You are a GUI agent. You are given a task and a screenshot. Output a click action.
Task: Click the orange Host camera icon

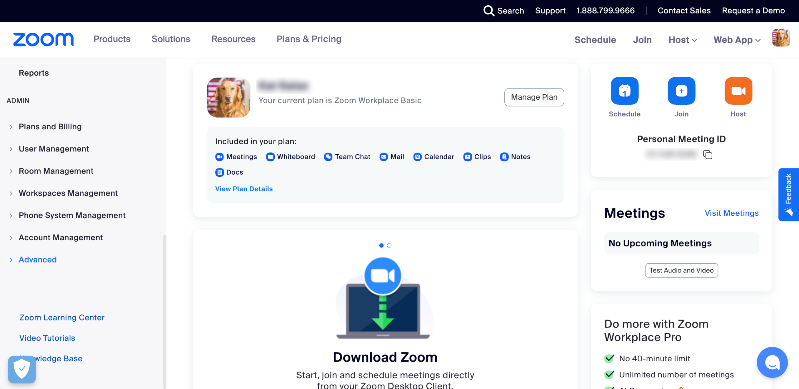[738, 91]
